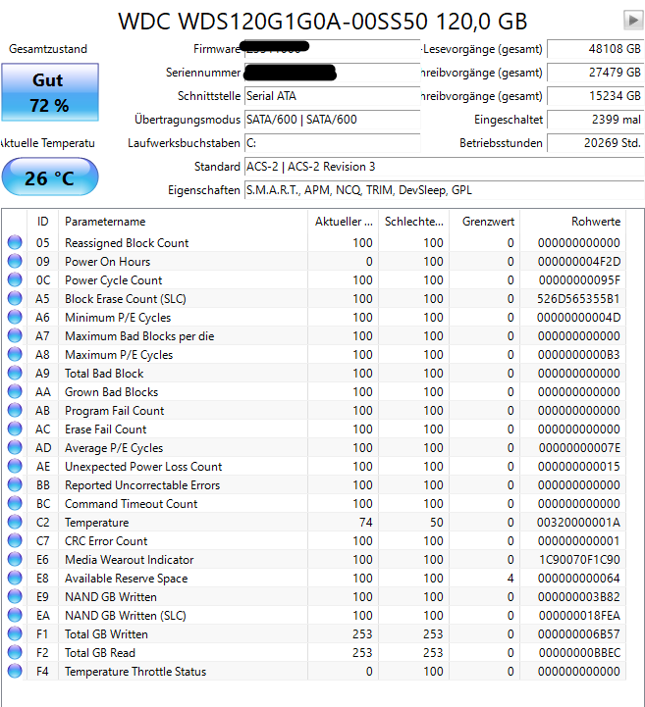The height and width of the screenshot is (707, 645).
Task: Click threshold value 4 in Available Reserve Space
Action: (511, 578)
